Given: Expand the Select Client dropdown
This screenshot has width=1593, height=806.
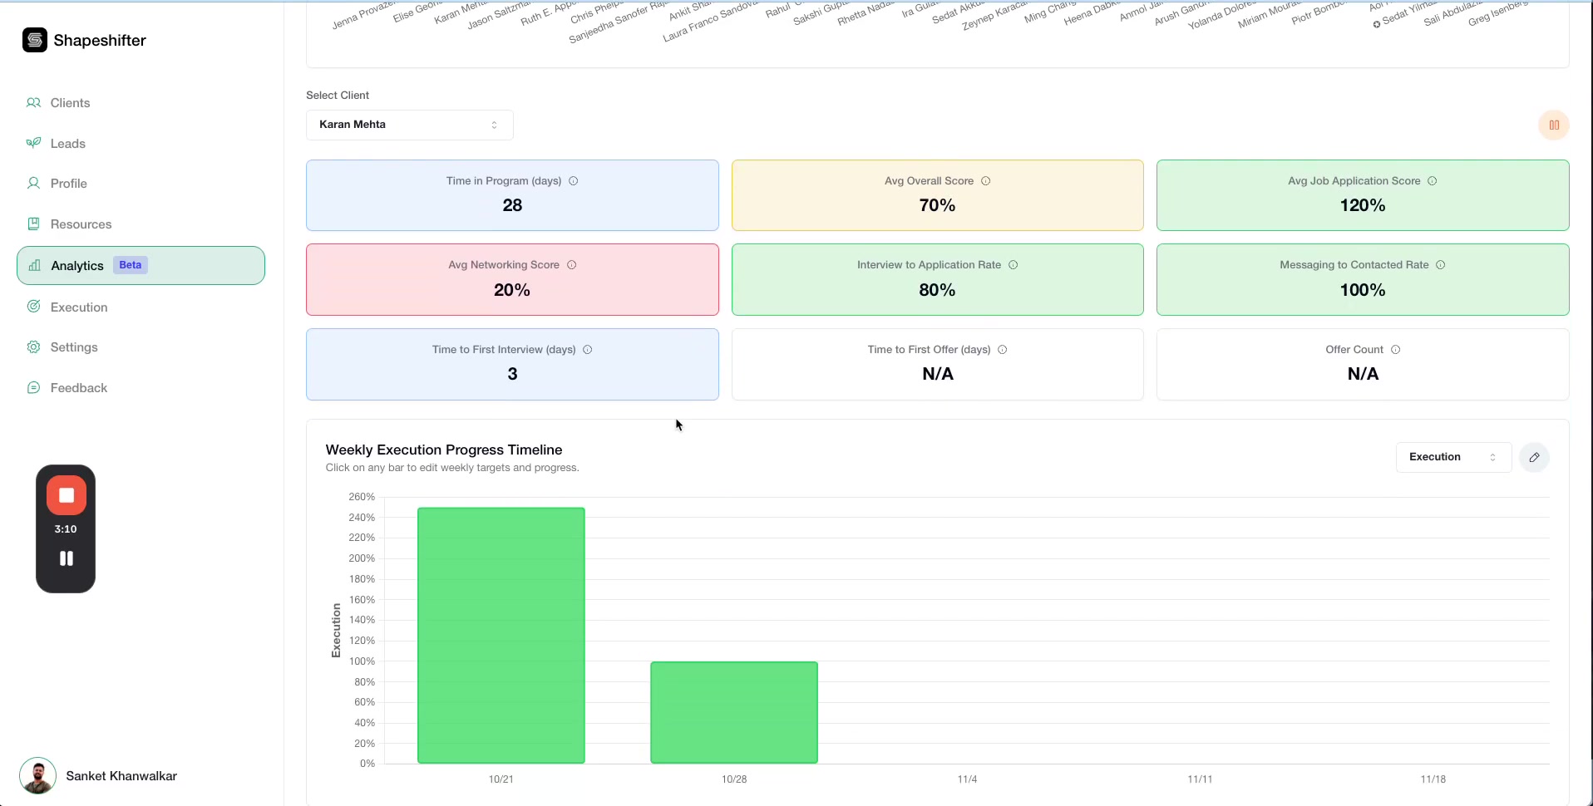Looking at the screenshot, I should [409, 125].
